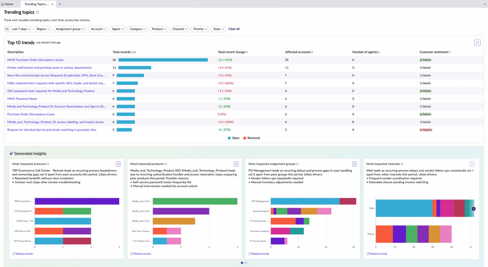
Task: Refresh the Most impacted products insight card
Action: (236, 164)
